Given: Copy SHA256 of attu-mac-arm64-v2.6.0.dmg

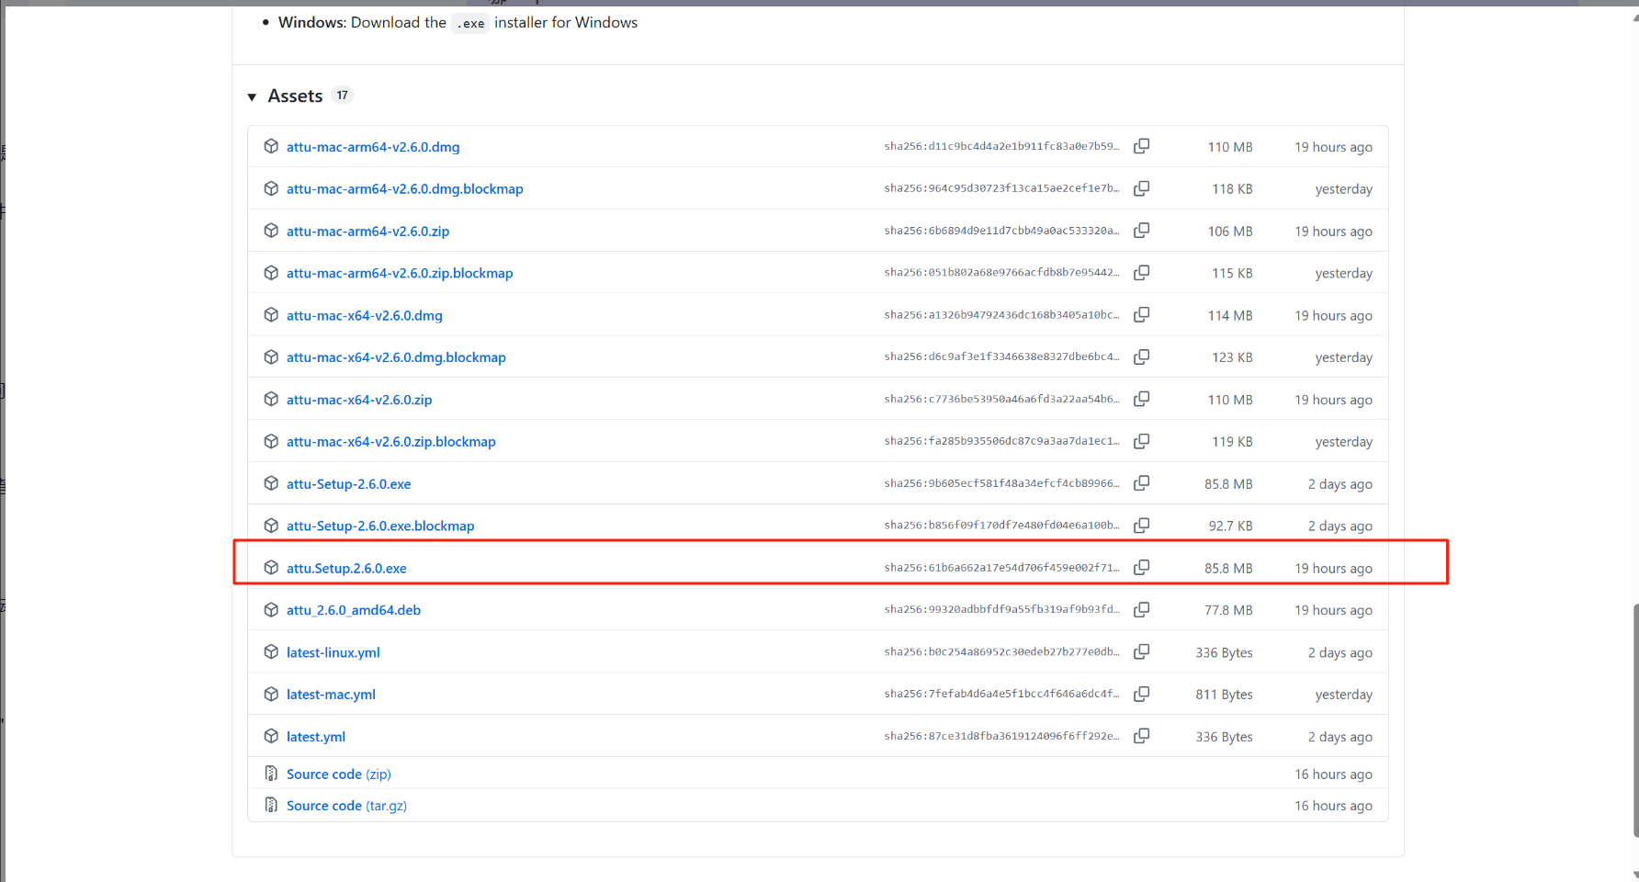Looking at the screenshot, I should (1141, 146).
